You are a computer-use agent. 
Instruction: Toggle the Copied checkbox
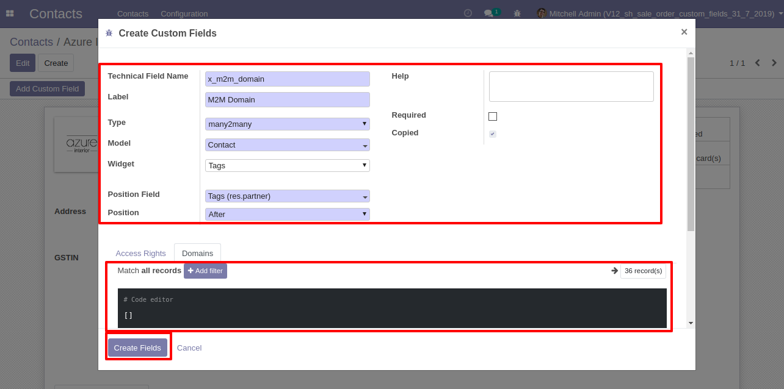point(493,134)
